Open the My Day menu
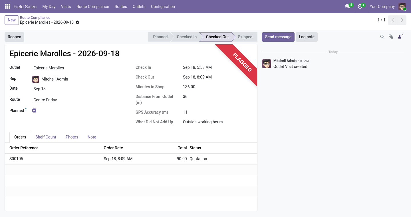The height and width of the screenshot is (217, 411). pos(49,6)
